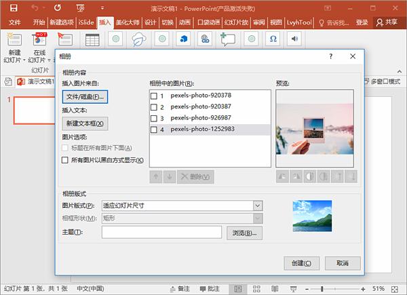This screenshot has width=407, height=295.
Task: Click the cloud leaf icon in ribbon
Action: (x=139, y=39)
